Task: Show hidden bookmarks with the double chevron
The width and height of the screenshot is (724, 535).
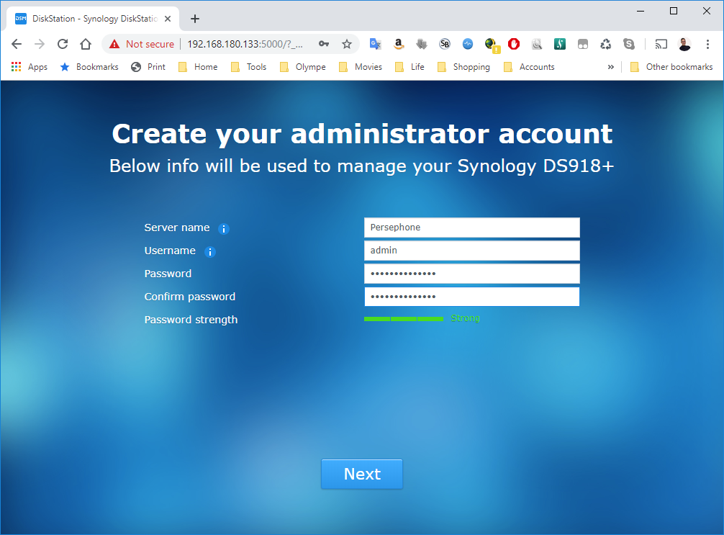Action: click(x=611, y=67)
